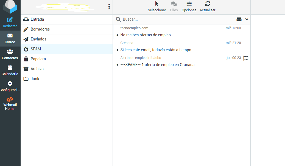Toggle the unread envelope filter

pos(239,19)
